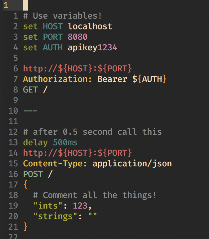Click the '"strings"' JSON key
This screenshot has height=239, width=209.
(x=55, y=217)
